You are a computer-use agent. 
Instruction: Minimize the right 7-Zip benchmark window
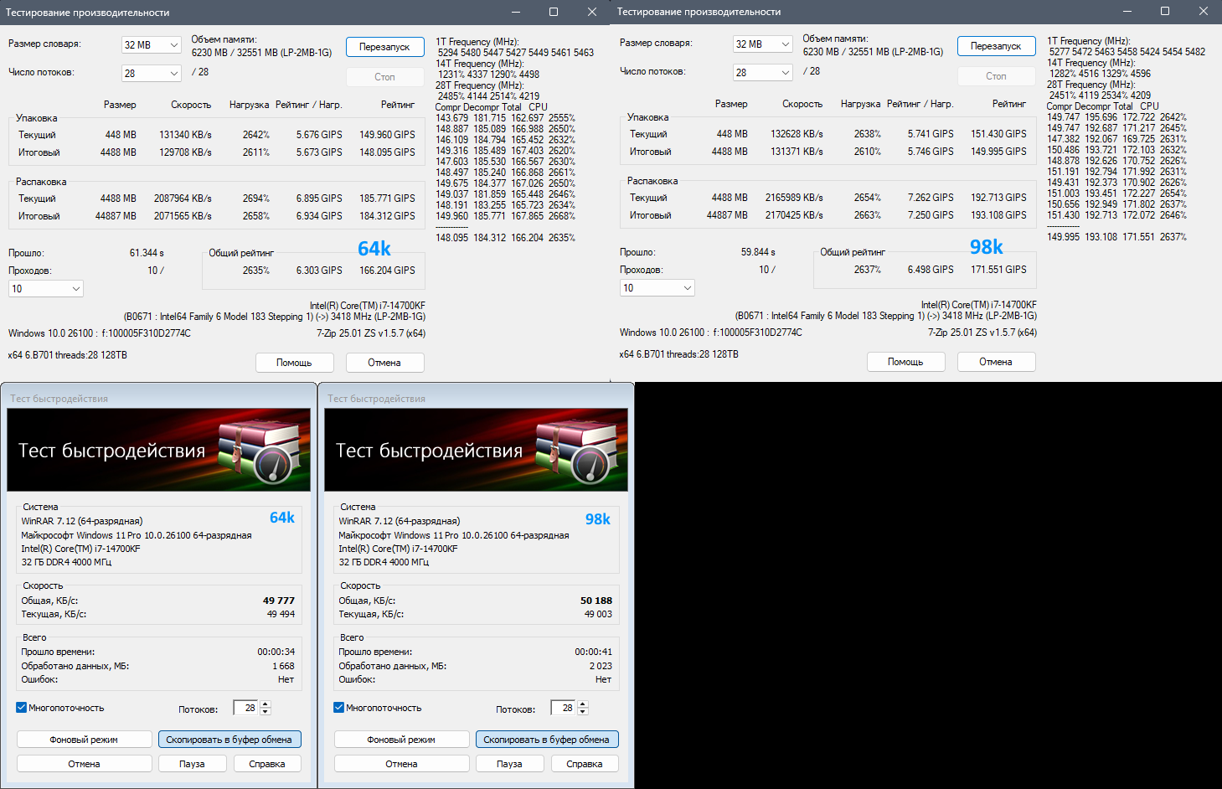pyautogui.click(x=1127, y=11)
